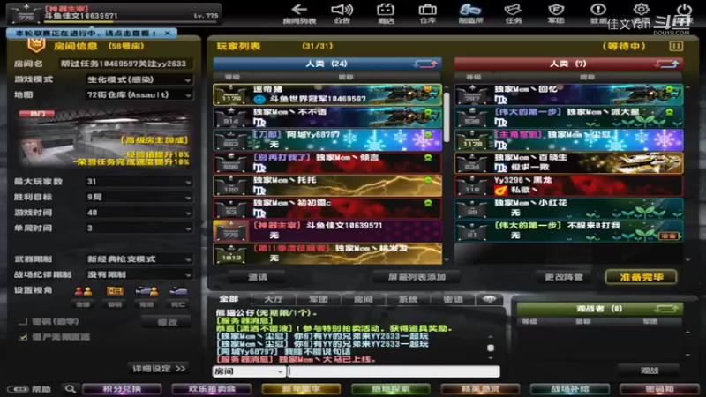The image size is (706, 397).
Task: Open the 战场纪律限制 没有限制 dropdown
Action: (x=139, y=274)
